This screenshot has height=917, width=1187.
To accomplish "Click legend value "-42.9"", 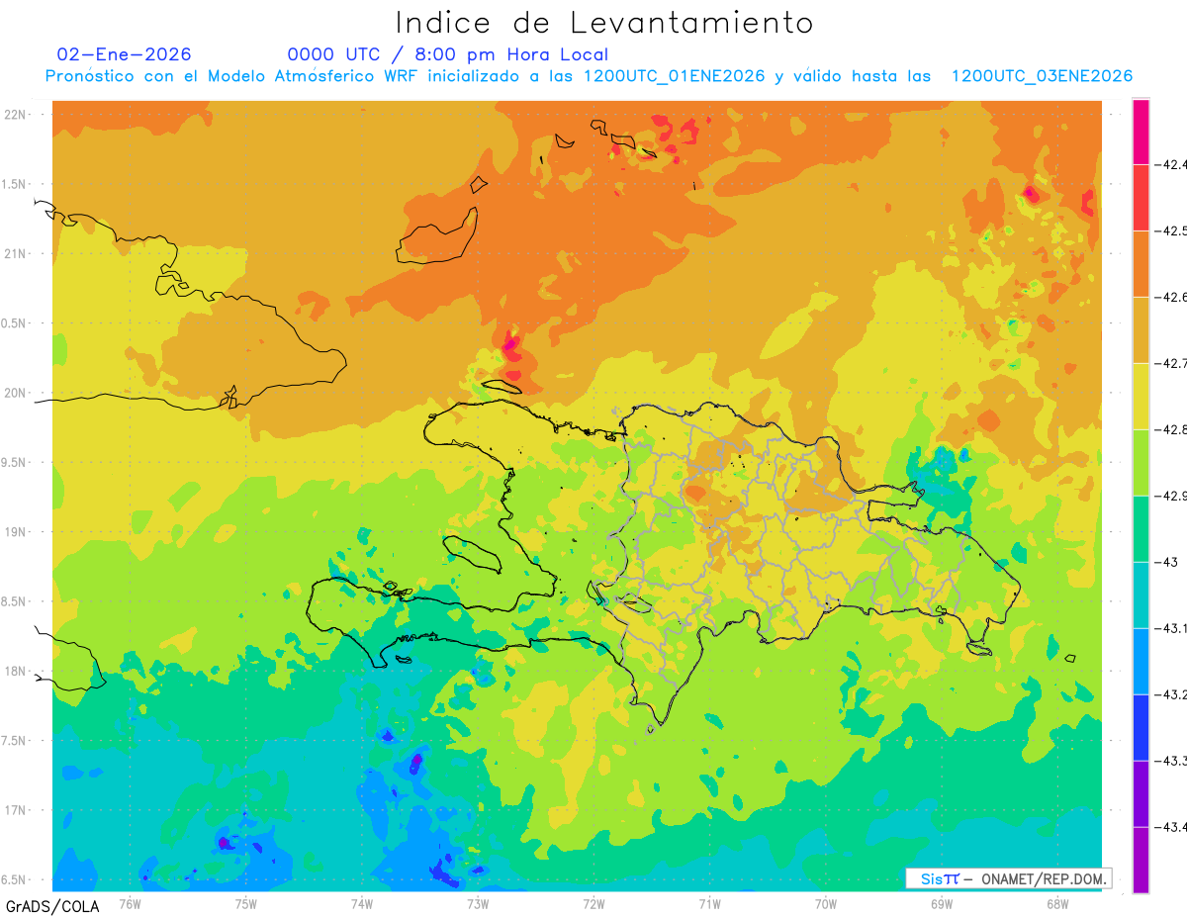I will [x=1173, y=496].
